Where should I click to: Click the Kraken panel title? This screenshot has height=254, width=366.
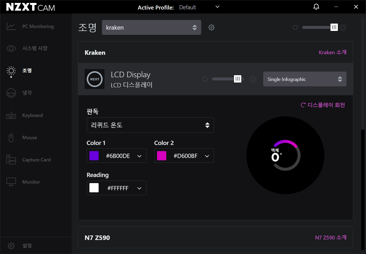click(x=95, y=53)
